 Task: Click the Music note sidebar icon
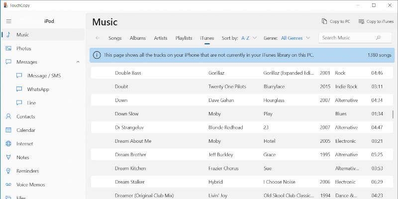pyautogui.click(x=8, y=35)
